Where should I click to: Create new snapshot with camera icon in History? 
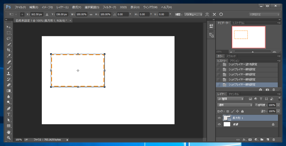267,90
